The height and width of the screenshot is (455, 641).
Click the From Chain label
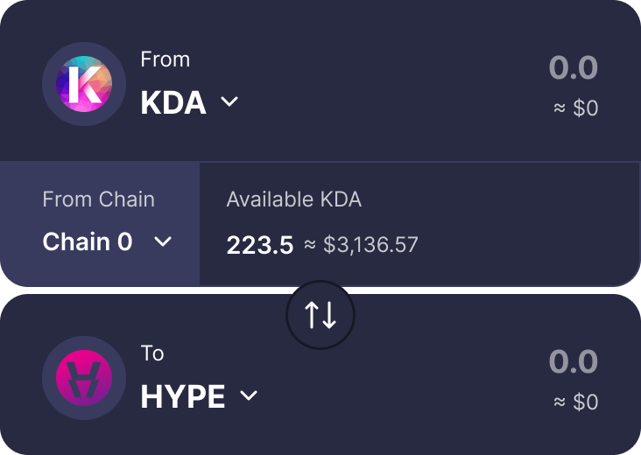pos(99,199)
